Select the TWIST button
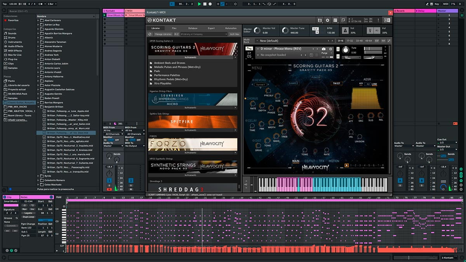 point(336,83)
